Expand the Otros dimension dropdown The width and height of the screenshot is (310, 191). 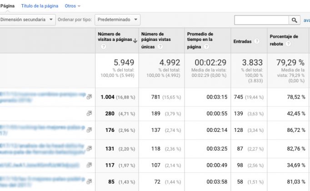click(x=72, y=6)
